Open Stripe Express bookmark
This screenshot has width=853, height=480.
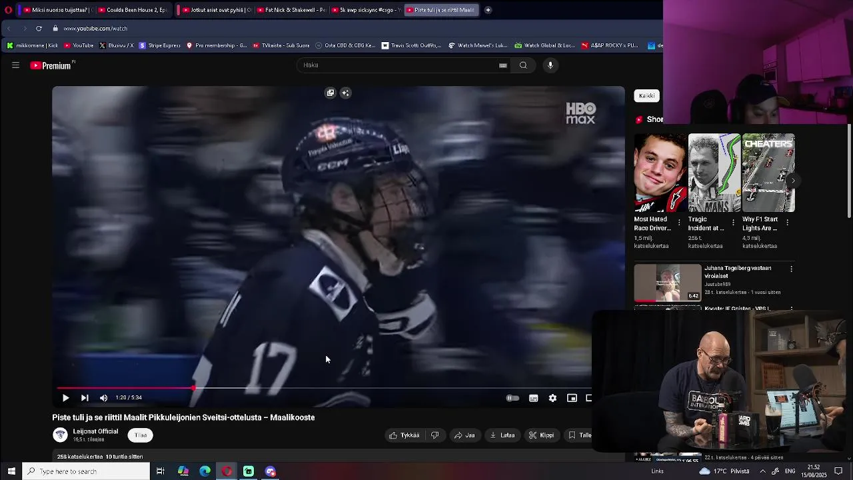click(x=159, y=45)
